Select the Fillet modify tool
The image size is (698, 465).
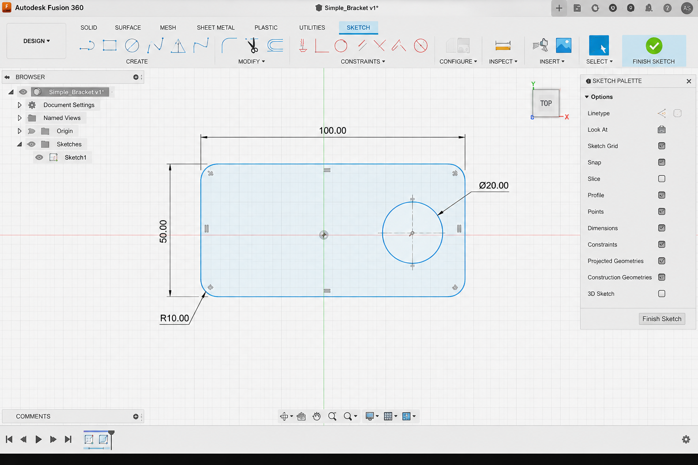pyautogui.click(x=229, y=45)
